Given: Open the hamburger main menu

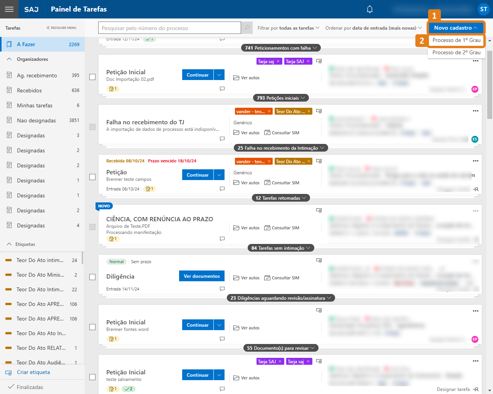Looking at the screenshot, I should [x=9, y=9].
